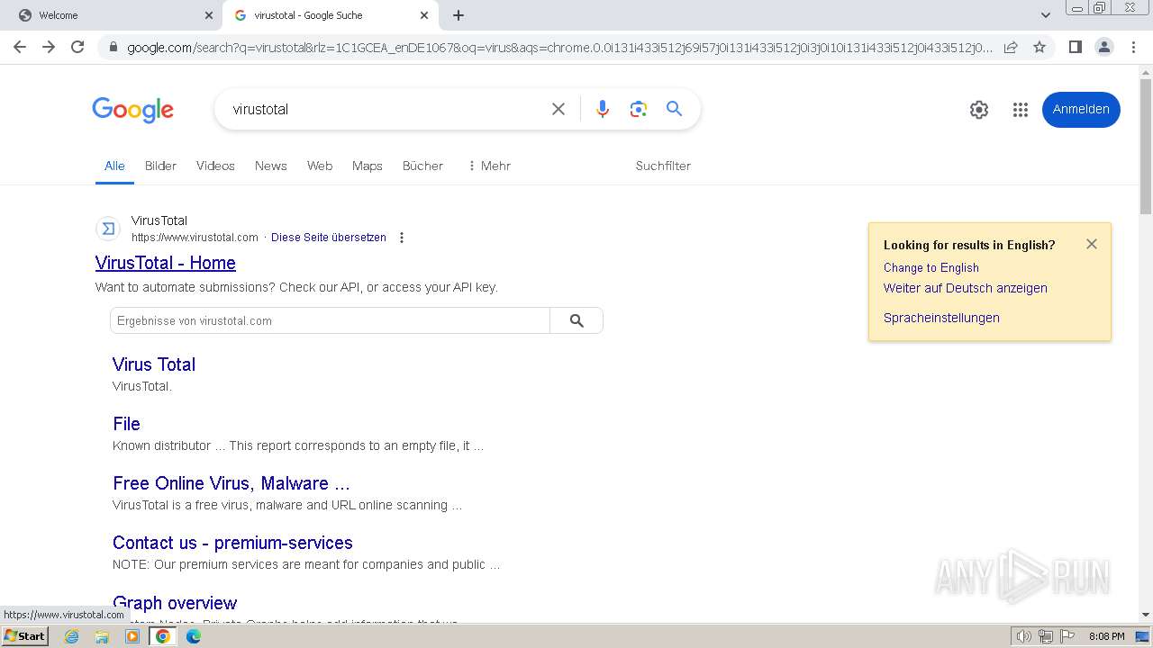This screenshot has width=1153, height=648.
Task: Open Google Lens image search icon
Action: coord(639,109)
